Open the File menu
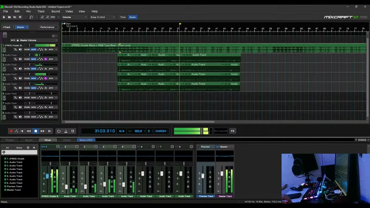Screen dimensions: 370x208 5,11
